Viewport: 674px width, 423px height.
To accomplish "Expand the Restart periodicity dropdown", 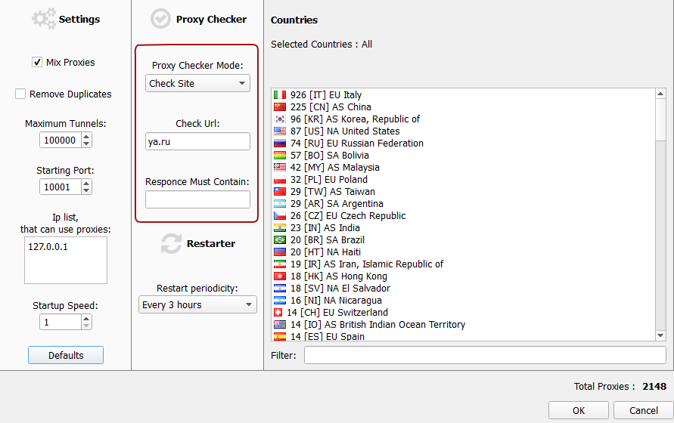I will (197, 304).
